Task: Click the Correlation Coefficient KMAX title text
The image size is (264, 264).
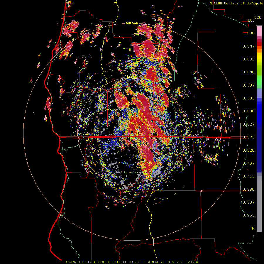Action: [132, 262]
